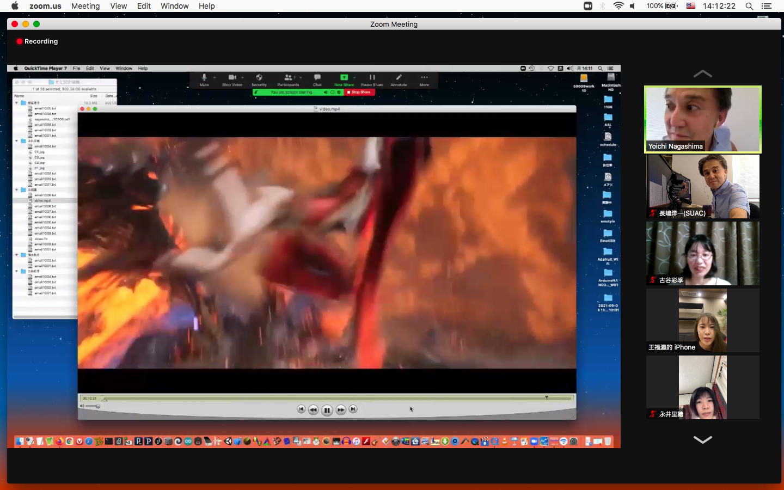Image resolution: width=784 pixels, height=490 pixels.
Task: Click the green New Share icon
Action: pyautogui.click(x=344, y=78)
